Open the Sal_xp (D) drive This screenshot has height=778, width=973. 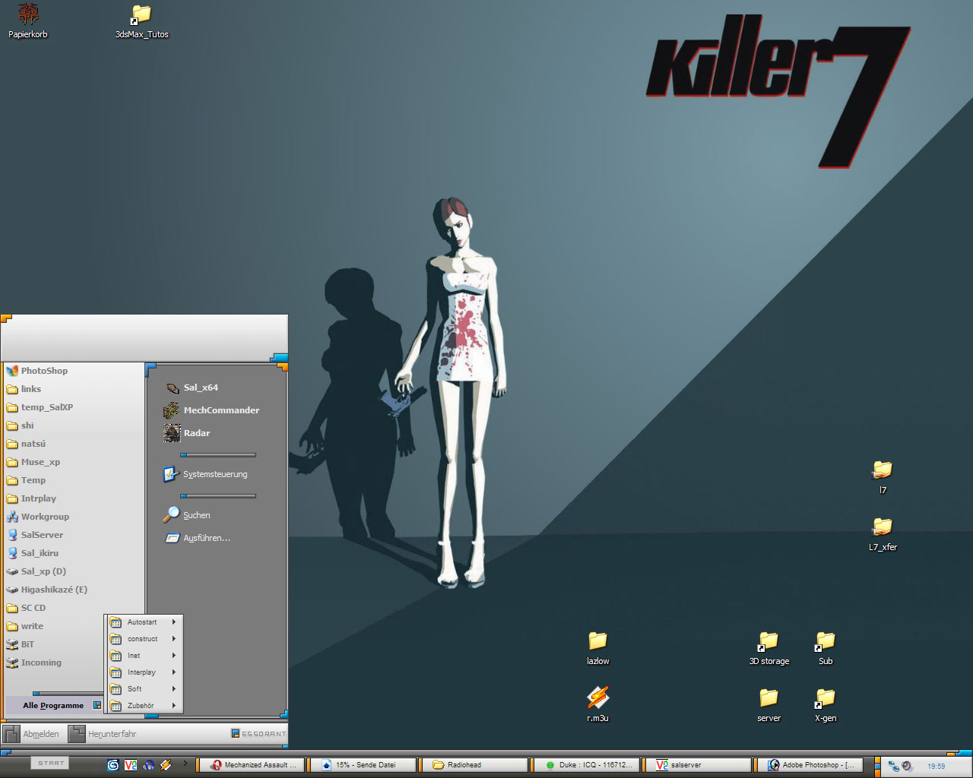tap(36, 571)
